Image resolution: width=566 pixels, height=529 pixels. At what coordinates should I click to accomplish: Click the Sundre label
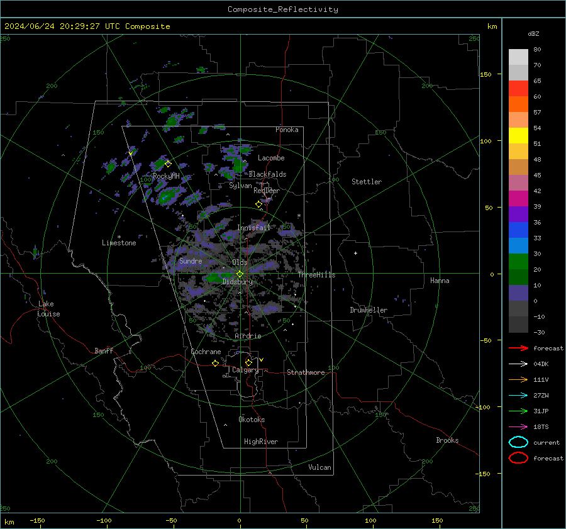(191, 261)
